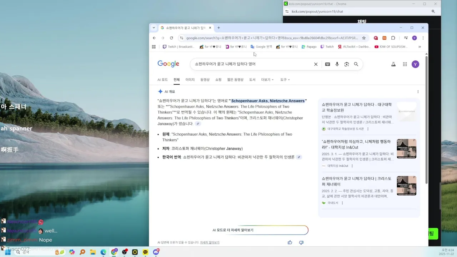Image resolution: width=457 pixels, height=257 pixels.
Task: Start voice search with microphone icon
Action: 337,64
